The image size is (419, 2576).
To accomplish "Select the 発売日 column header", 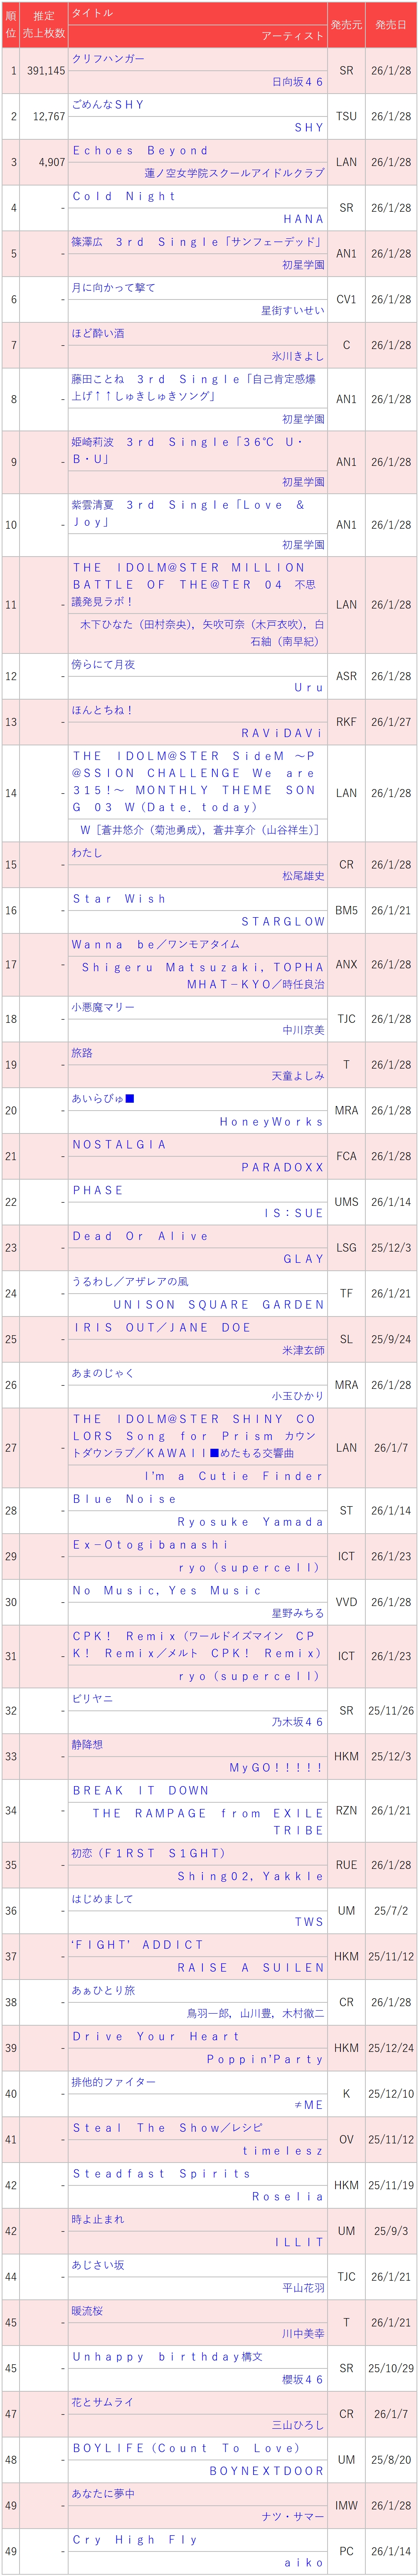I will pos(391,24).
